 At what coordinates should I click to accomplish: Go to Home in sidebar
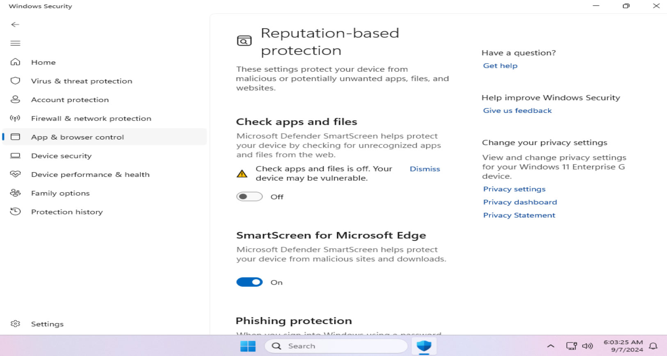pos(105,62)
